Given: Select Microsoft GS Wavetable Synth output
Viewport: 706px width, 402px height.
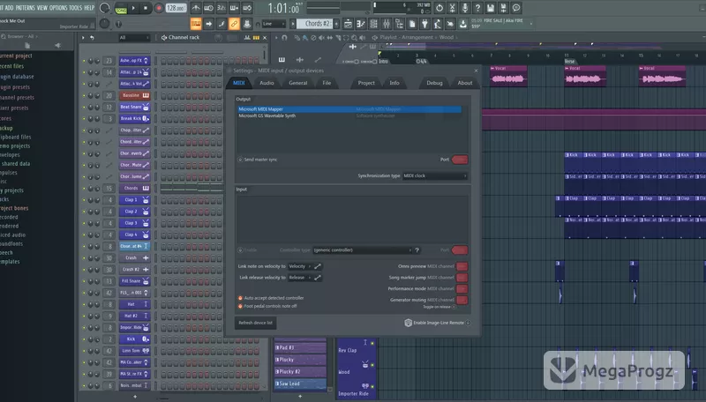Looking at the screenshot, I should pyautogui.click(x=349, y=115).
